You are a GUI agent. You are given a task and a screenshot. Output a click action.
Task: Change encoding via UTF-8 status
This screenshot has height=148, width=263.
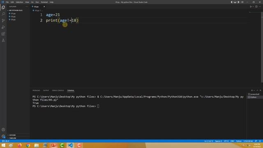[226, 141]
